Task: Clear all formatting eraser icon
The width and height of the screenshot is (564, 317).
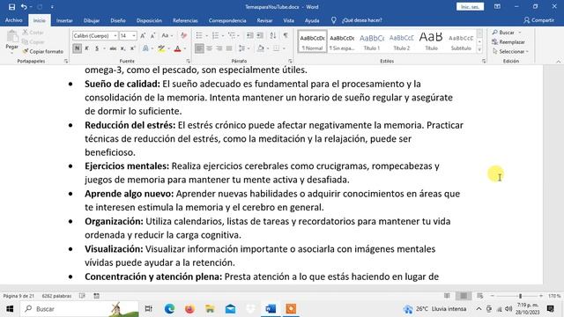Action: [x=183, y=35]
